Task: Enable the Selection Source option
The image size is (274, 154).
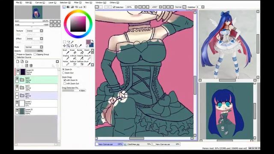Action: (15, 57)
